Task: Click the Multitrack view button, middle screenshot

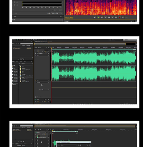Action: click(x=19, y=40)
